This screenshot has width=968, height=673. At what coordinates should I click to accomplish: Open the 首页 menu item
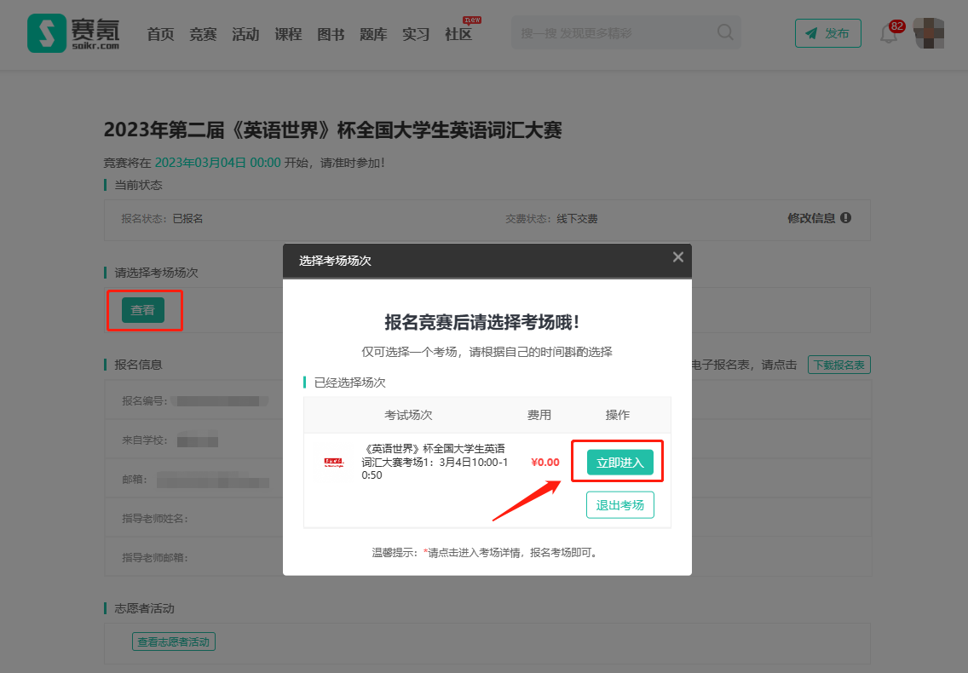(160, 34)
